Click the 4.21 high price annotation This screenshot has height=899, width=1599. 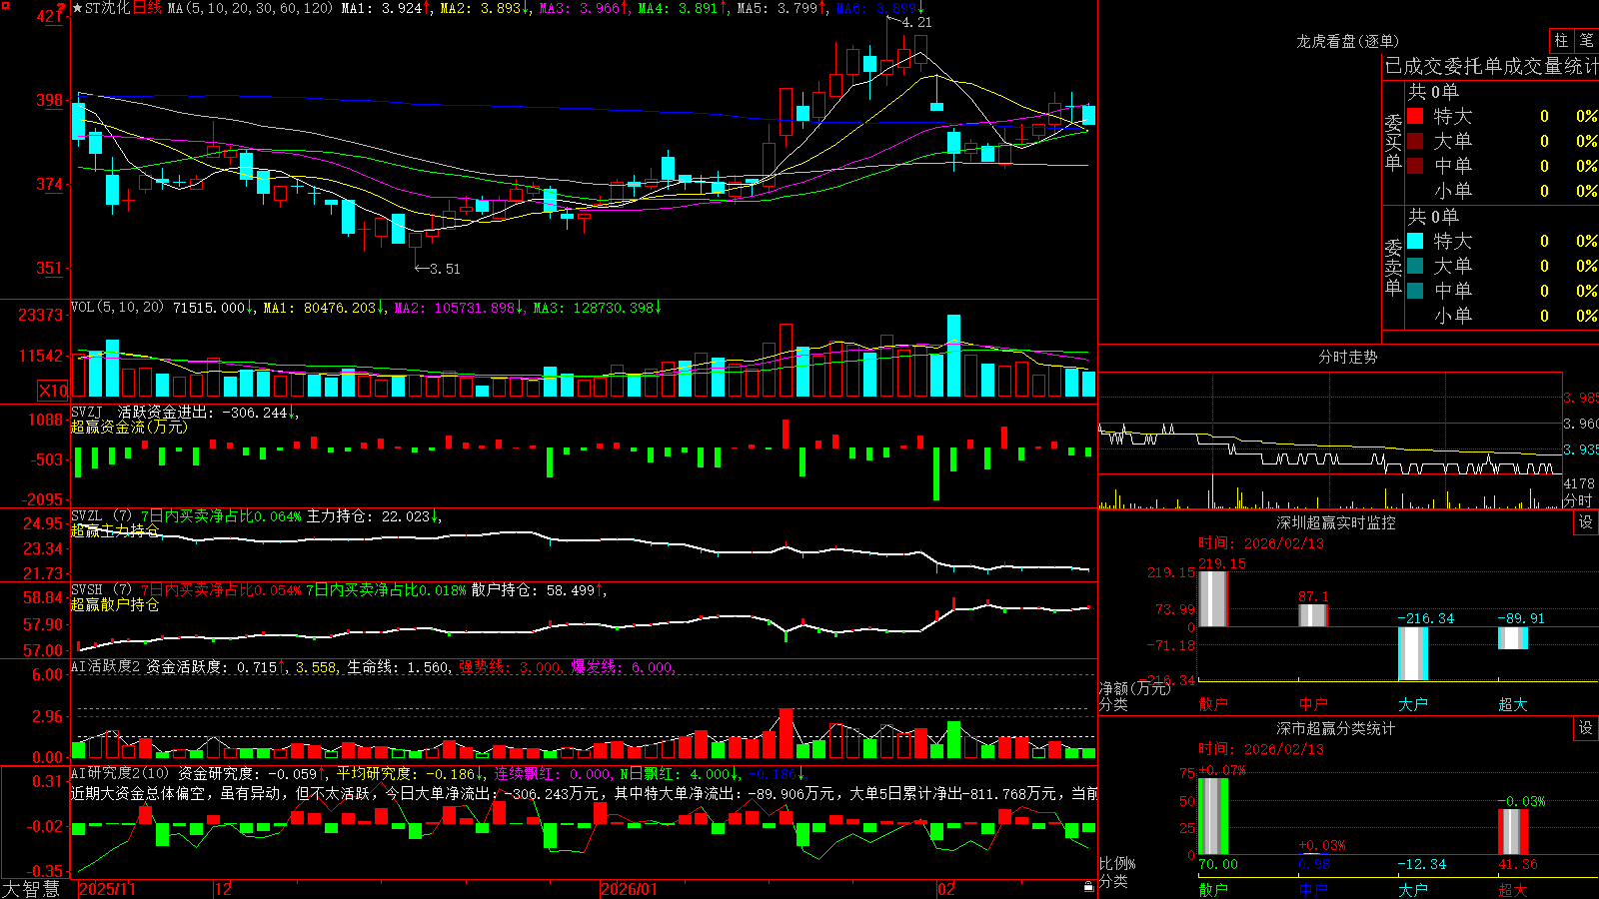tap(916, 22)
